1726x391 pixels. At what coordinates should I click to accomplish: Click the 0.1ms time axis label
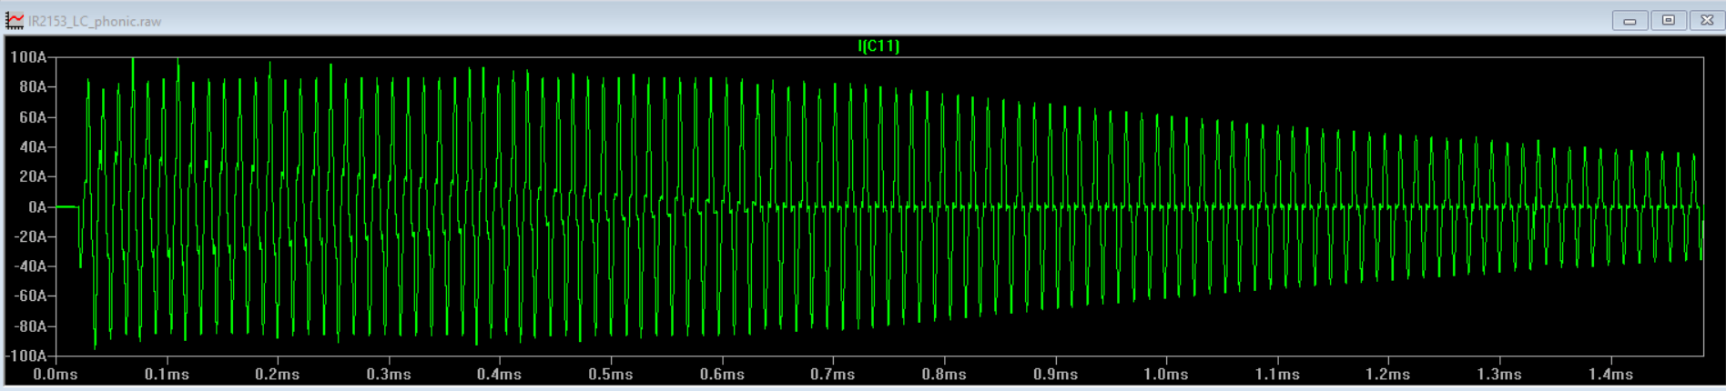167,375
